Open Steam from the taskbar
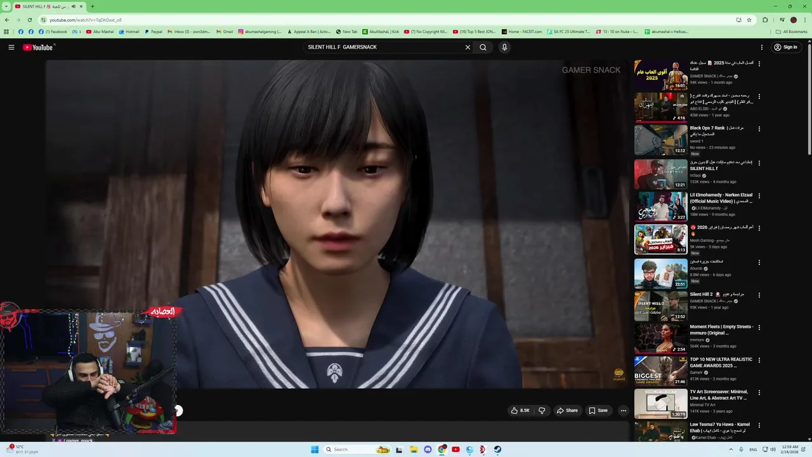The image size is (812, 457). click(497, 449)
